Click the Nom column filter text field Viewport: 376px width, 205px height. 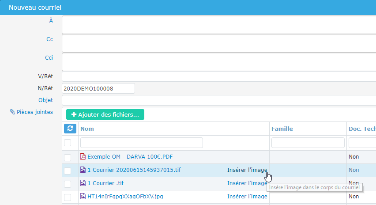141,143
